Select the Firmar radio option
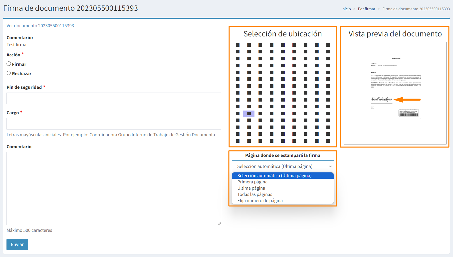 coord(9,64)
